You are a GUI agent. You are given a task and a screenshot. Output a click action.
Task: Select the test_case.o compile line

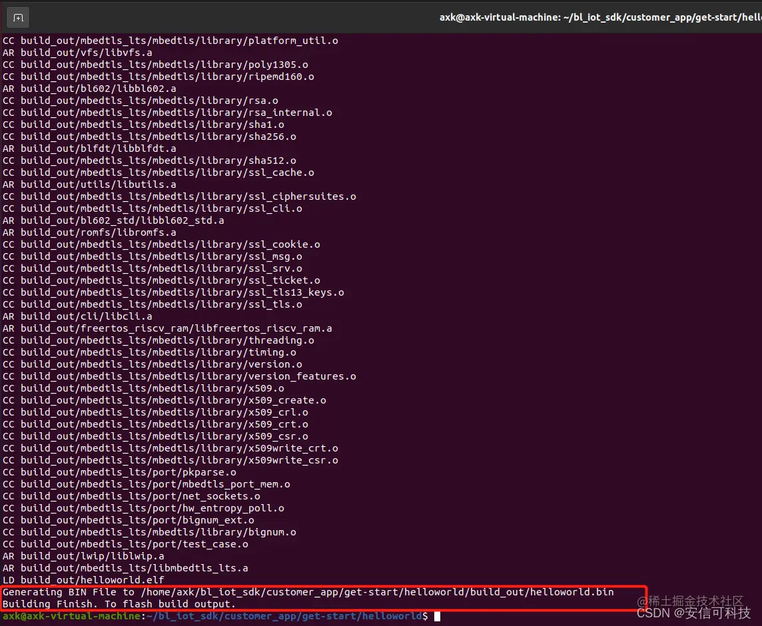click(125, 544)
